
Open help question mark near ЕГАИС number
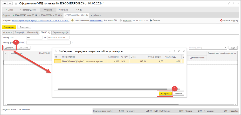[72, 42]
